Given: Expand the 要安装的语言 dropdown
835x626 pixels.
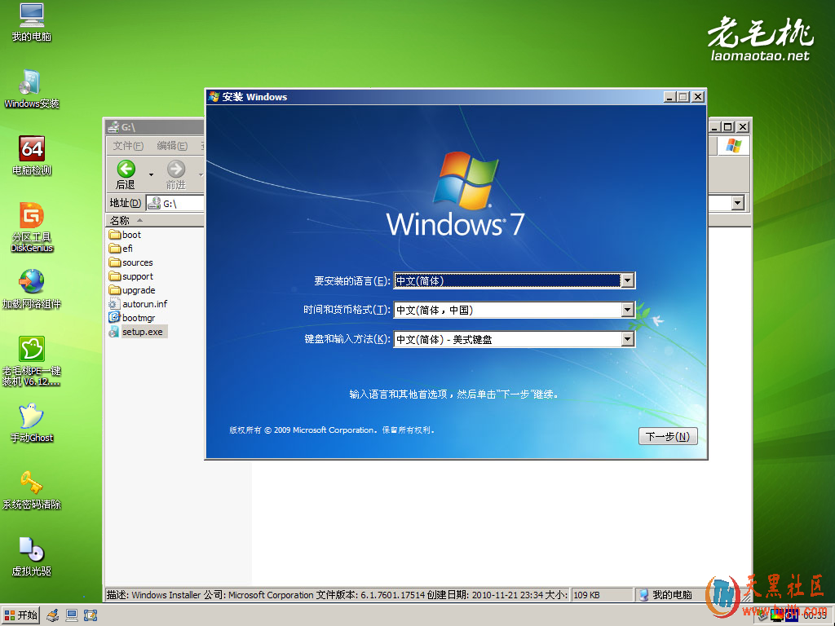Looking at the screenshot, I should [x=627, y=280].
